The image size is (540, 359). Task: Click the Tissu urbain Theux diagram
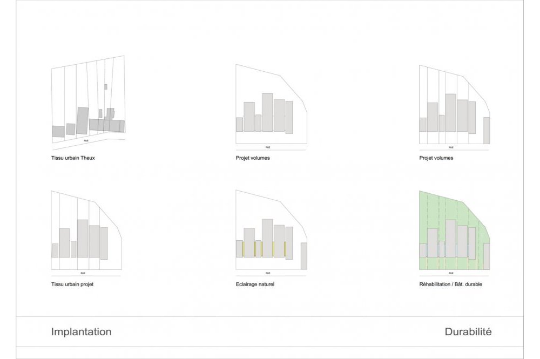coord(88,103)
